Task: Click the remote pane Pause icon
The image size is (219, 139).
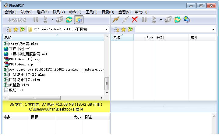Action: coord(144,20)
